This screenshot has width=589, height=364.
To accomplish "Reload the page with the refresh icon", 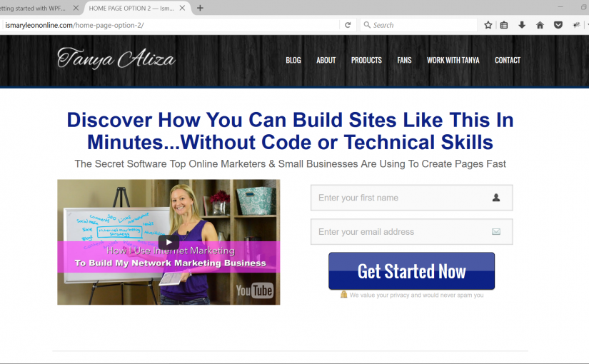I will [x=348, y=25].
